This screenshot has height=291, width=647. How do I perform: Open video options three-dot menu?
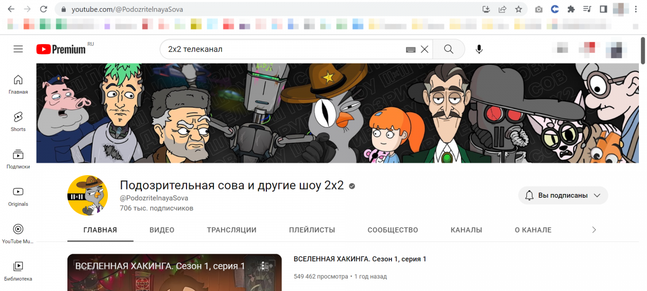click(263, 266)
